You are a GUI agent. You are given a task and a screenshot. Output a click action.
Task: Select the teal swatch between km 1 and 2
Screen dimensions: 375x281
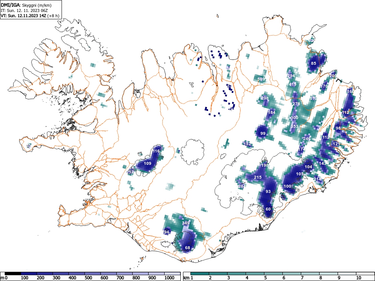[200, 274]
